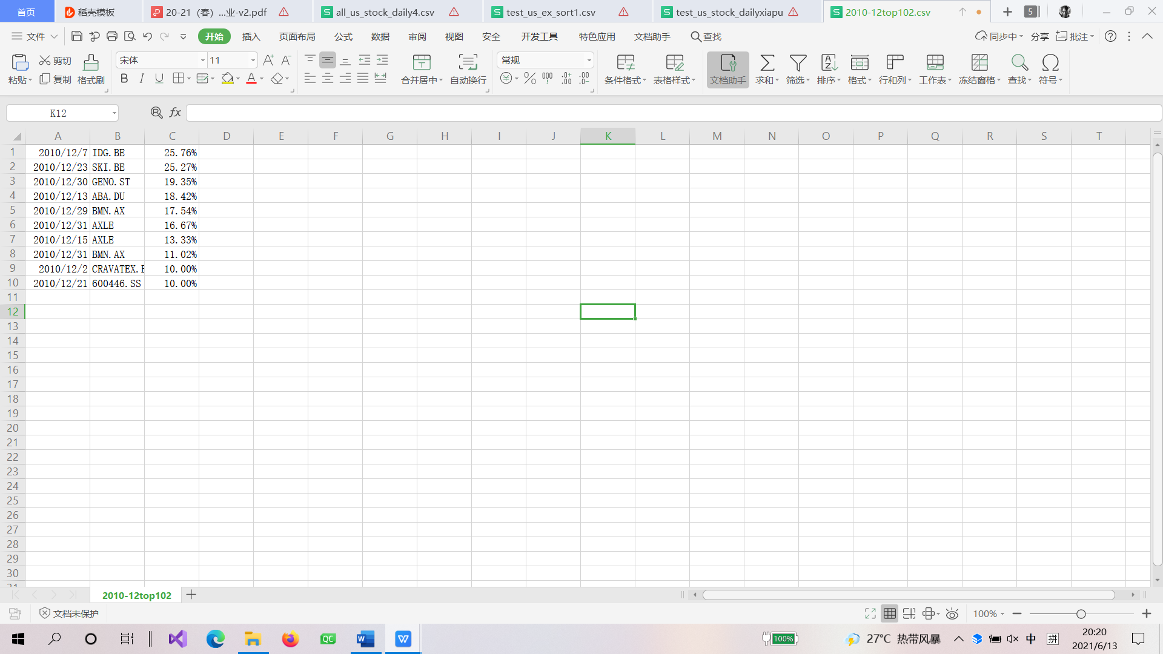
Task: Click the Format Painter icon
Action: [91, 62]
